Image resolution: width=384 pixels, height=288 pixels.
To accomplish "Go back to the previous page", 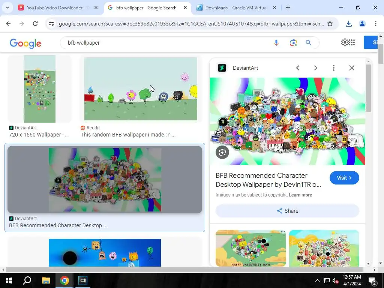I will click(x=8, y=24).
